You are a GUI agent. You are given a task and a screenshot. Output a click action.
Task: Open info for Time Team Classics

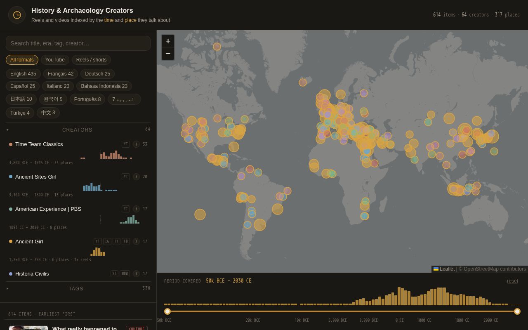click(136, 144)
